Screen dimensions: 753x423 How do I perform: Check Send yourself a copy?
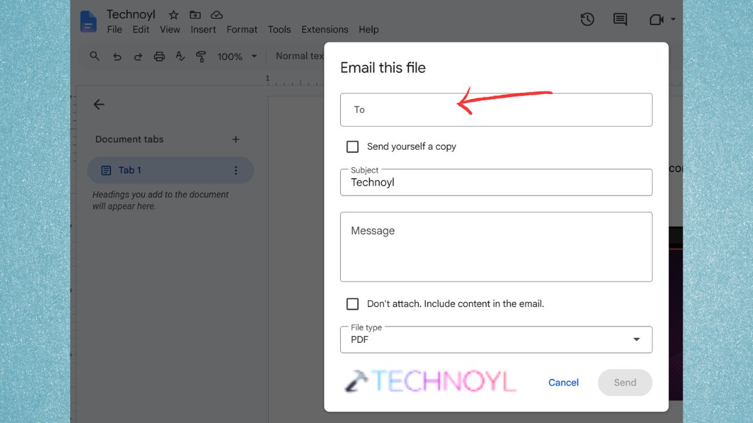(353, 147)
